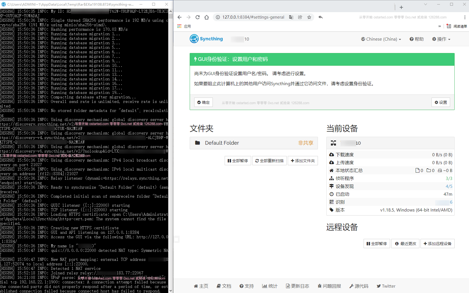This screenshot has width=469, height=293.
Task: Open the browser home page
Action: [x=207, y=17]
